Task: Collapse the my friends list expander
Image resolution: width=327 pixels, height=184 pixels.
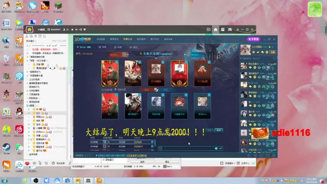Action: pos(241,58)
